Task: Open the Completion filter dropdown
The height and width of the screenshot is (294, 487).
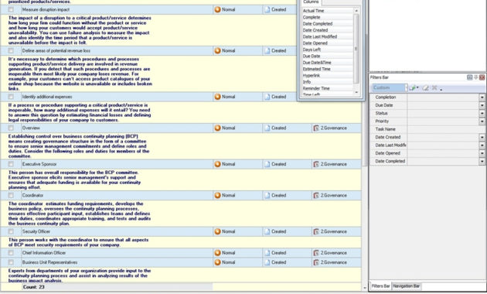Action: (482, 97)
